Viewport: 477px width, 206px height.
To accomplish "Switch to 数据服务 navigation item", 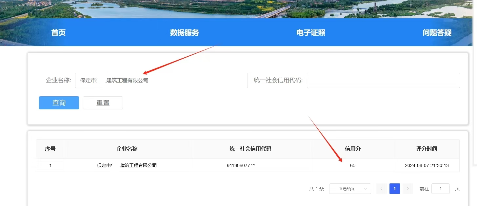I will coord(184,32).
